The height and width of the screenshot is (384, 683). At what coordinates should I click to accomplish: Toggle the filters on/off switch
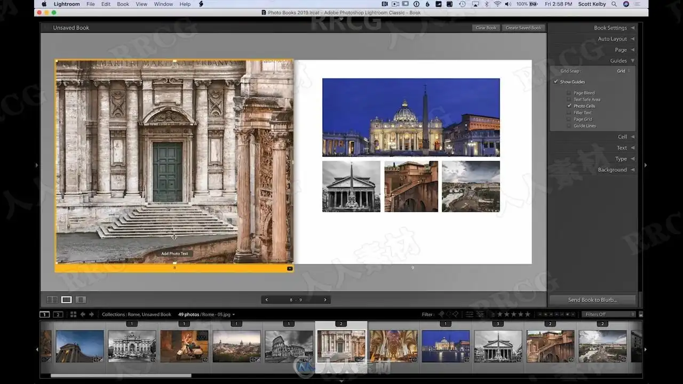641,315
